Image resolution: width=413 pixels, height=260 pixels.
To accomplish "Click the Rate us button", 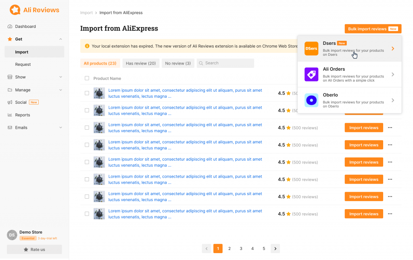I will pos(35,250).
